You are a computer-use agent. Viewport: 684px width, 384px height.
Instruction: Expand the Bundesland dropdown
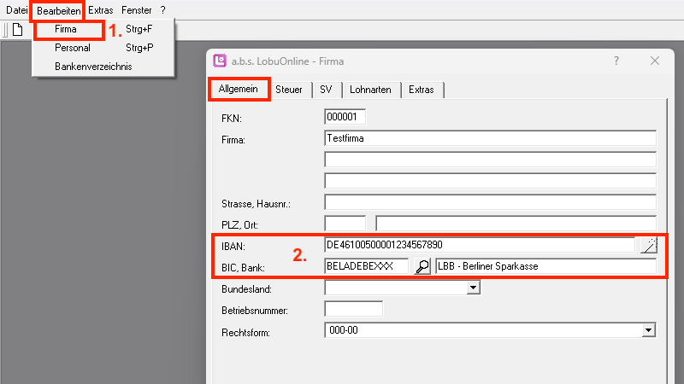472,289
